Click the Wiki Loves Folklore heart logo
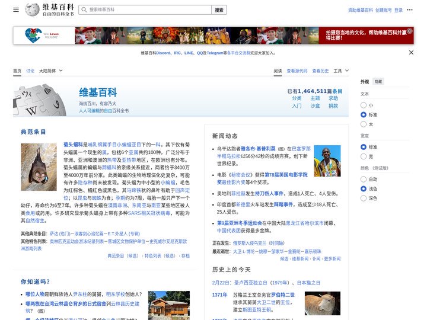Screen dimensions: 427x320 click(x=33, y=36)
